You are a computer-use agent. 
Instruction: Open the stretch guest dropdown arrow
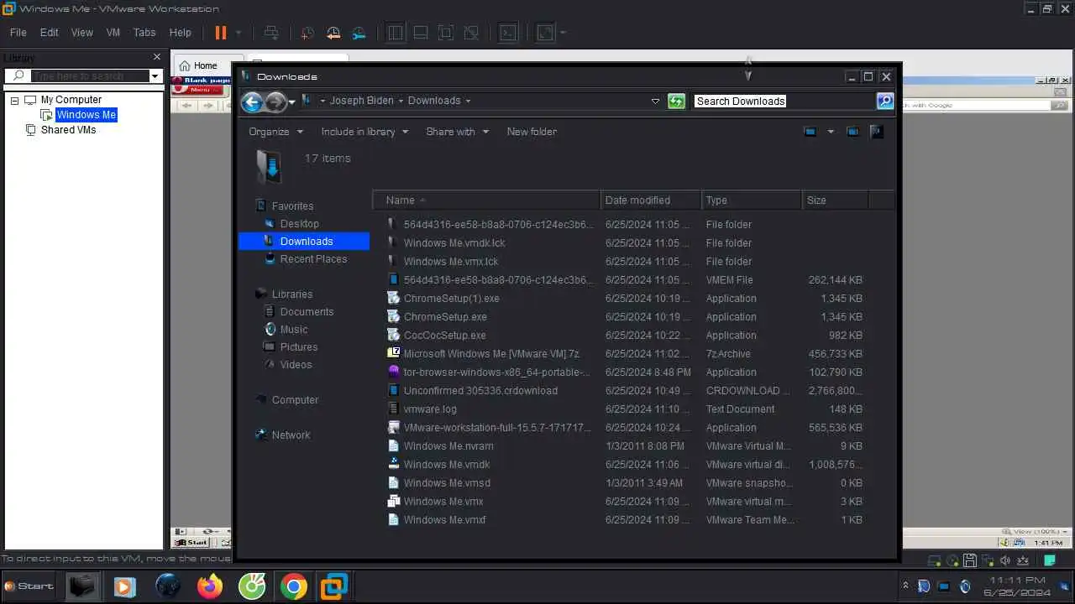pyautogui.click(x=563, y=34)
